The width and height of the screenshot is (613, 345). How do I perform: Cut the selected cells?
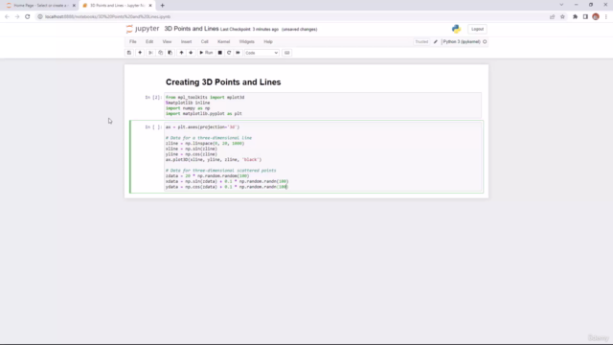[150, 53]
